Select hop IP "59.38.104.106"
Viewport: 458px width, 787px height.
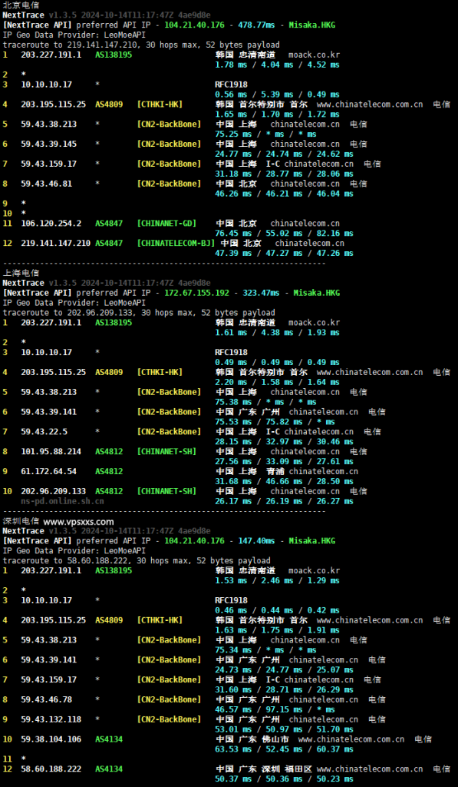coord(51,739)
